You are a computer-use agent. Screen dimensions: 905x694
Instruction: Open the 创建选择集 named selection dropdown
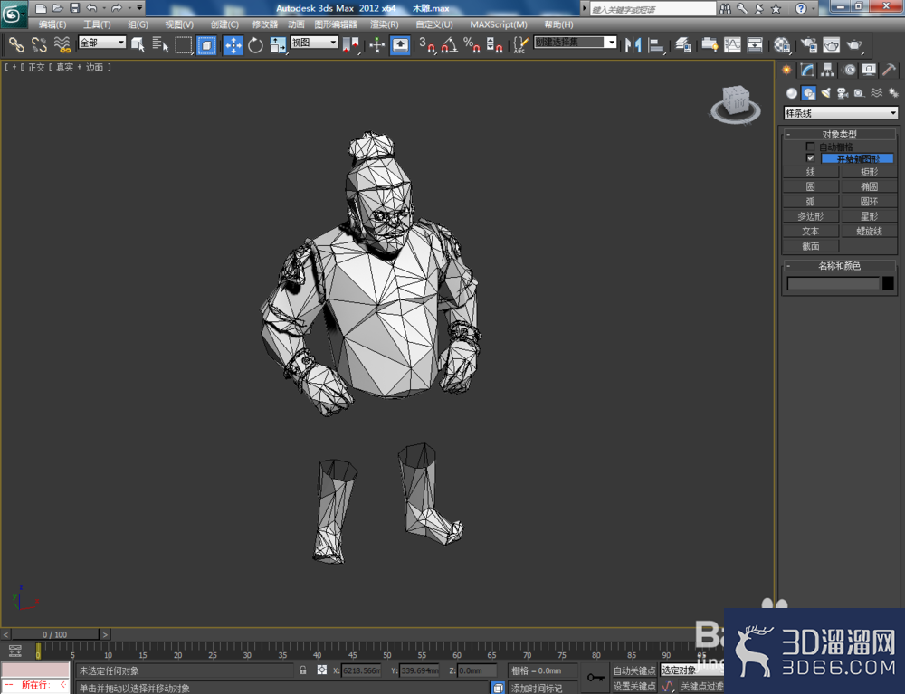click(576, 43)
